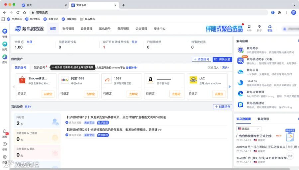Open the 紫鸟云号 top menu
The width and height of the screenshot is (299, 170).
pos(105,29)
